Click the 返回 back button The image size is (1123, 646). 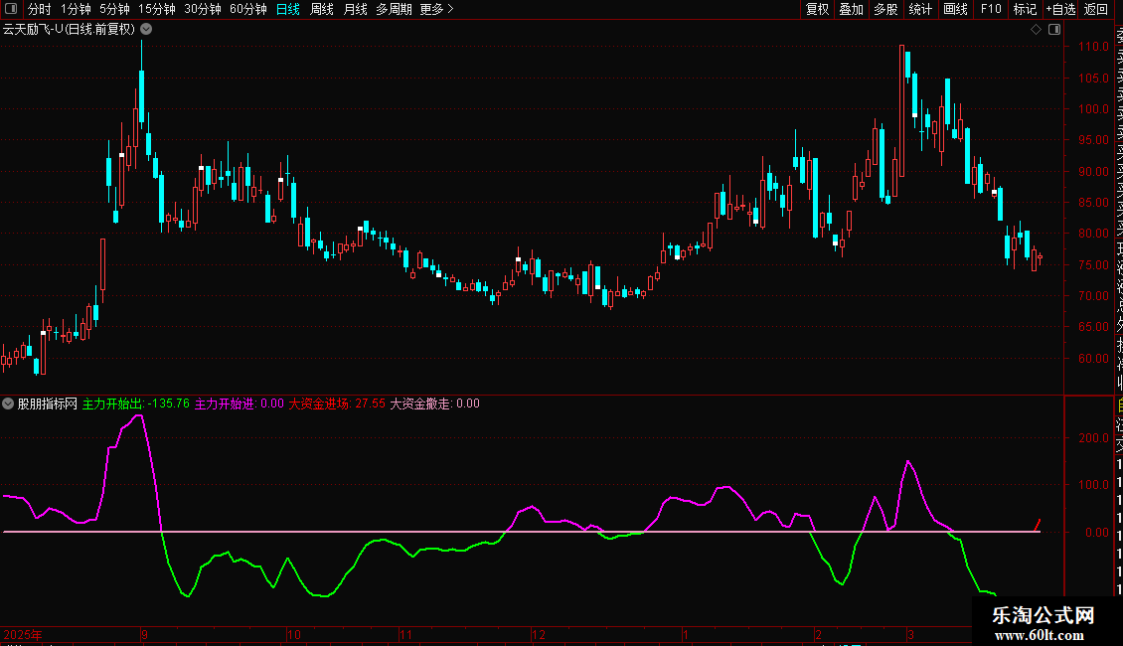click(1096, 9)
